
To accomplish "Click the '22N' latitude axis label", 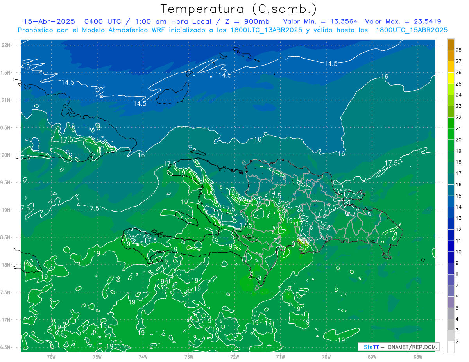I will point(6,45).
